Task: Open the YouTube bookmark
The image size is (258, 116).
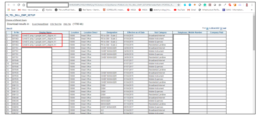Action: point(179,10)
